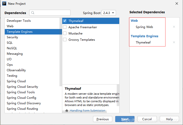The width and height of the screenshot is (183, 125).
Task: Open Spring Cloud Security category
Action: coord(32,86)
